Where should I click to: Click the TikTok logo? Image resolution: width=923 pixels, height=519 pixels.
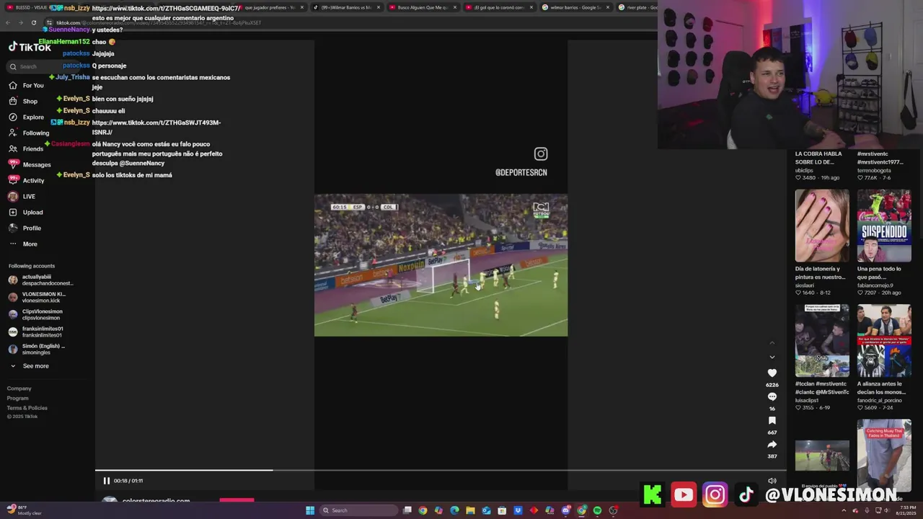[x=30, y=47]
